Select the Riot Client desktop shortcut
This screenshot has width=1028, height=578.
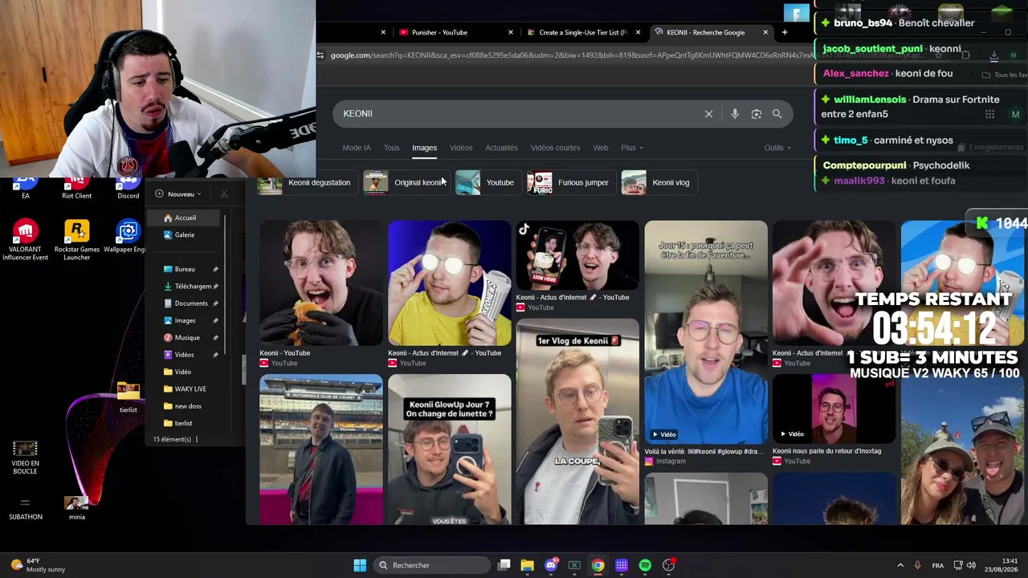coord(77,189)
